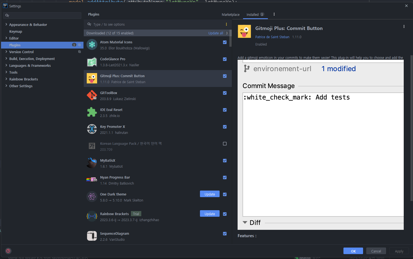Click the Gitmoji Plus emoji icon in plugin list
Screen dimensions: 413x259
(92, 78)
